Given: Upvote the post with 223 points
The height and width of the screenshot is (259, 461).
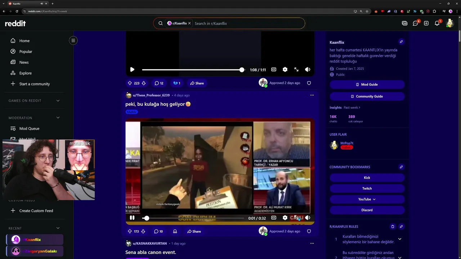Looking at the screenshot, I should [x=130, y=83].
